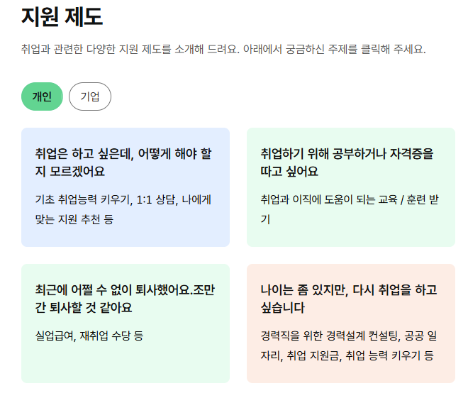Click the 지원 제도 page heading
The image size is (468, 398).
(x=62, y=16)
